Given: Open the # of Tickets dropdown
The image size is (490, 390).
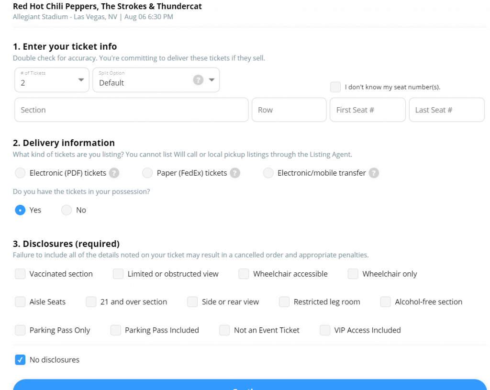Looking at the screenshot, I should (x=52, y=80).
